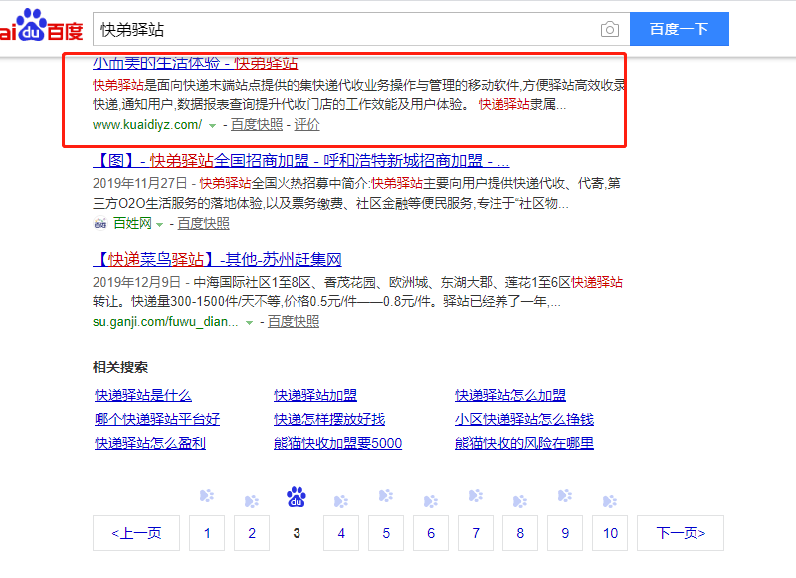Screen dimensions: 796x578
Task: Click paw icon above page 7
Action: (476, 495)
